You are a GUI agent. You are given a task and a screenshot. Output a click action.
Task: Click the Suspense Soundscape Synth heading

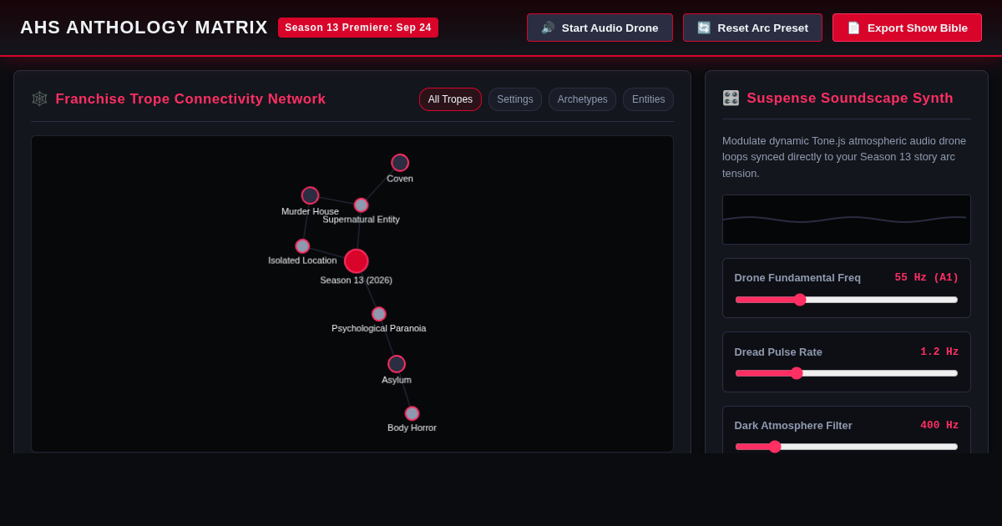pyautogui.click(x=850, y=98)
